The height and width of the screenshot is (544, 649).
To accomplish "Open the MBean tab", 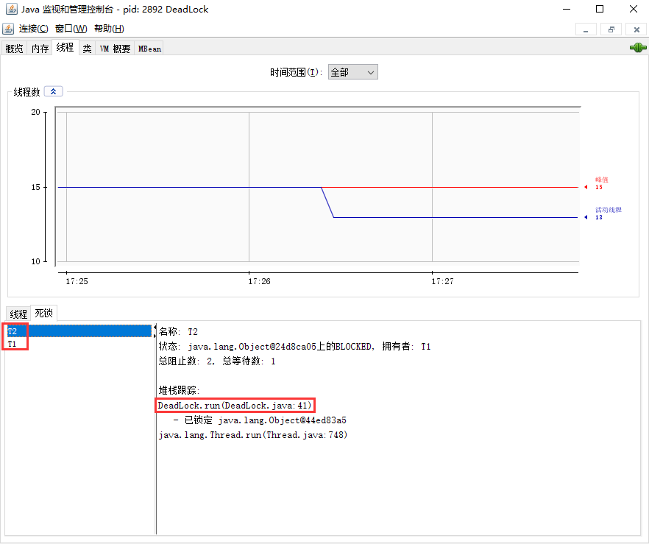I will point(149,48).
